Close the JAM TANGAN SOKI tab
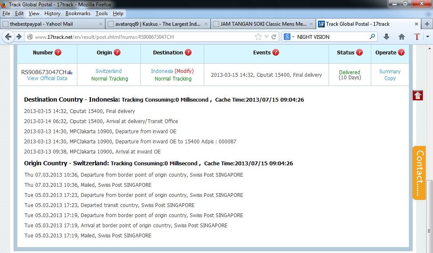Viewport: 433px width, 253px height. (x=311, y=24)
